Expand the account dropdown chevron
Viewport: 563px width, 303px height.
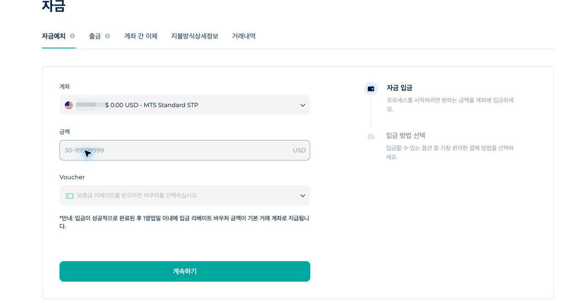coord(303,105)
